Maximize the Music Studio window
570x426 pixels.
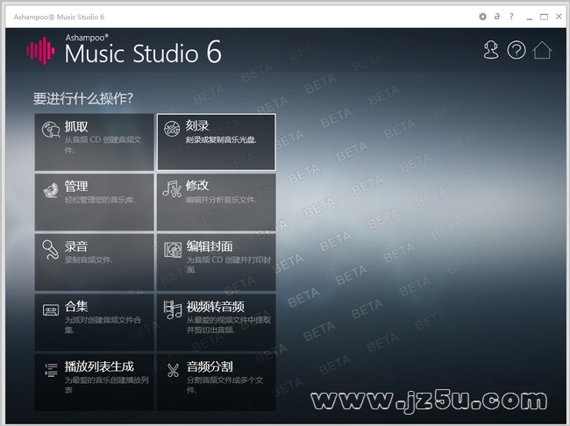544,17
